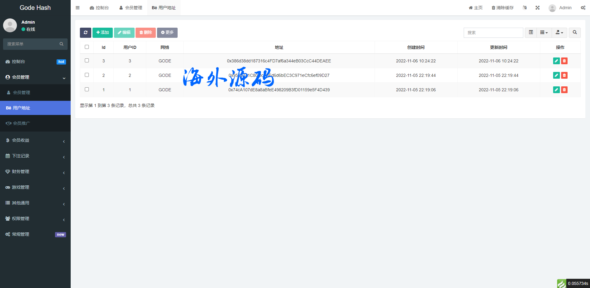Screen dimensions: 590x288
Task: Click the language switch icon in header
Action: coord(525,8)
